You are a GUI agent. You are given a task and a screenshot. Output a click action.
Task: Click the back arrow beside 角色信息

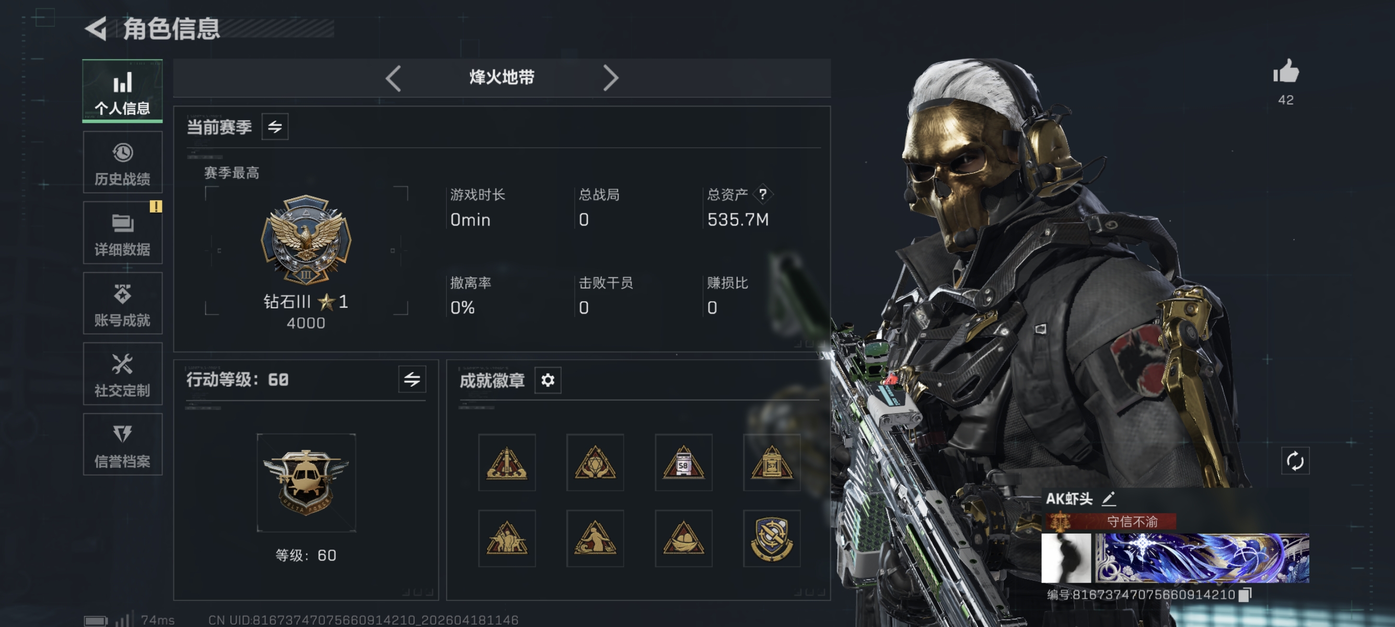96,29
